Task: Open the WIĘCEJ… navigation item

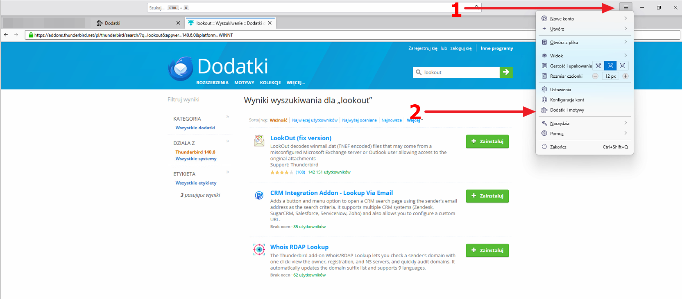Action: (296, 83)
